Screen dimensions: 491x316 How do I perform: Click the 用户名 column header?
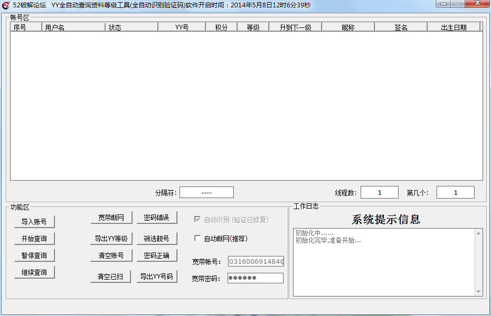click(x=73, y=27)
